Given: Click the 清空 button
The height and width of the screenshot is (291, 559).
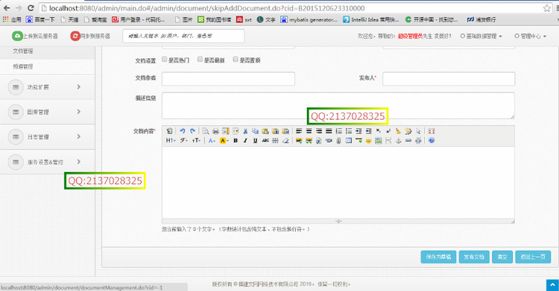Looking at the screenshot, I should coord(502,257).
